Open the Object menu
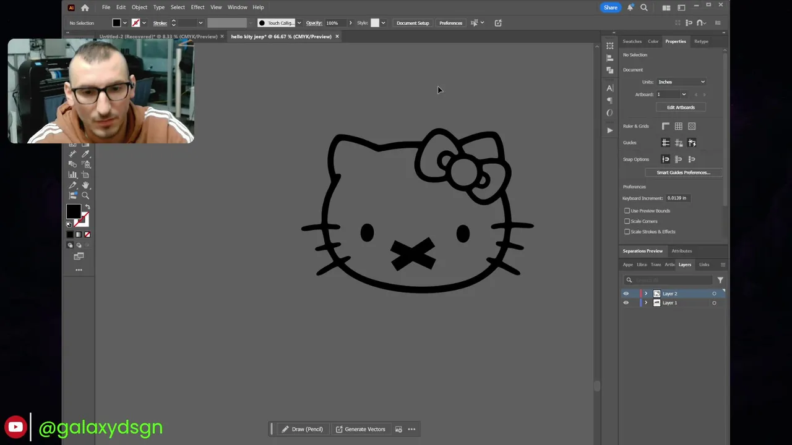 pos(139,7)
